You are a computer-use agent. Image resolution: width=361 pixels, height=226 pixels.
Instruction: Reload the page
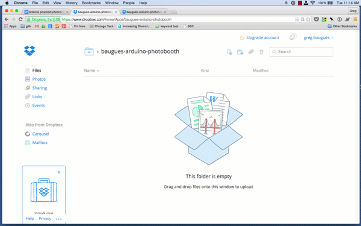(x=20, y=19)
